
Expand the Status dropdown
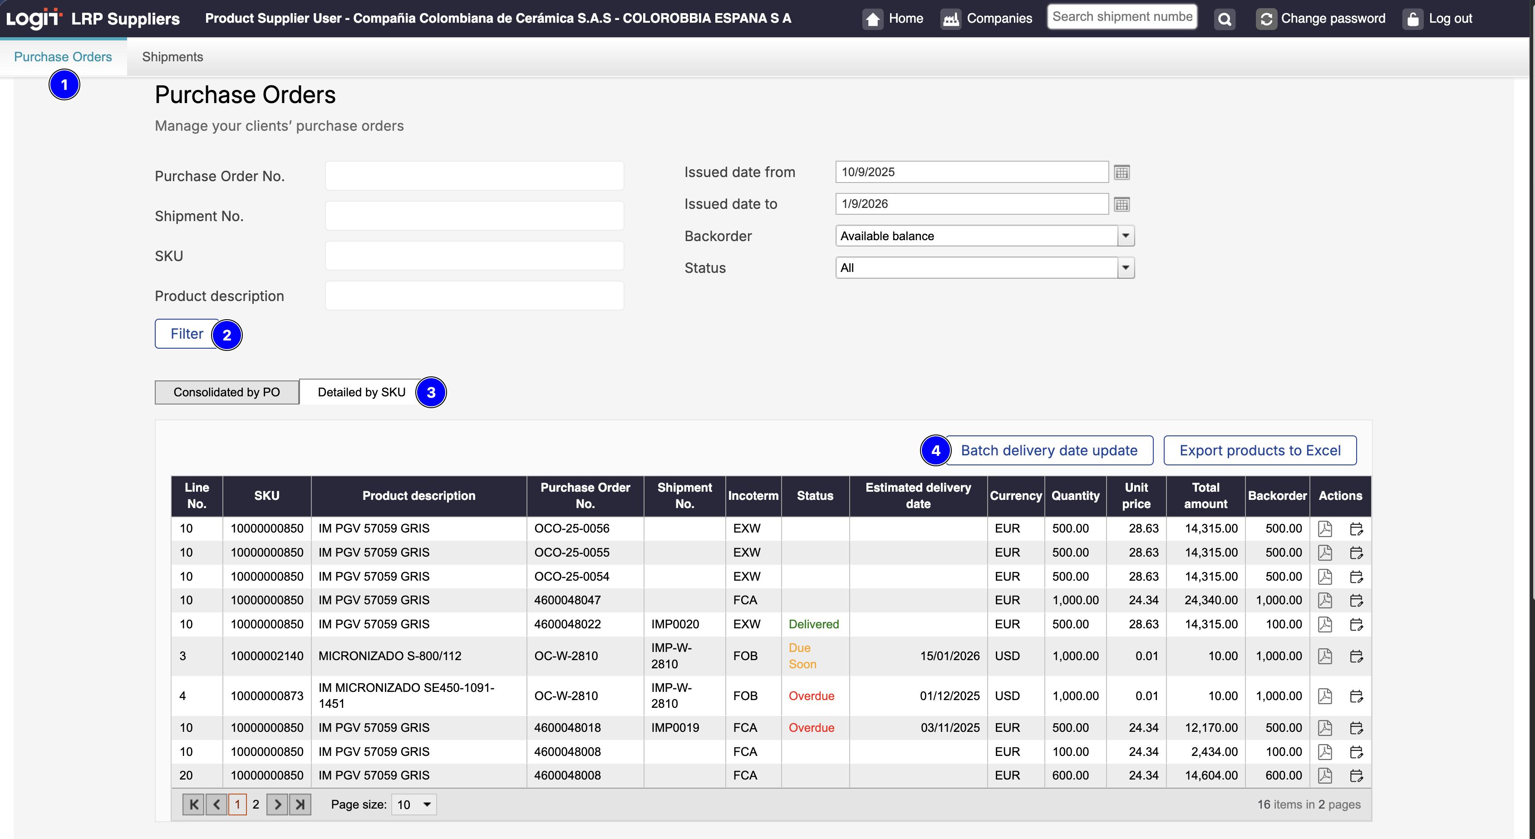point(1125,268)
